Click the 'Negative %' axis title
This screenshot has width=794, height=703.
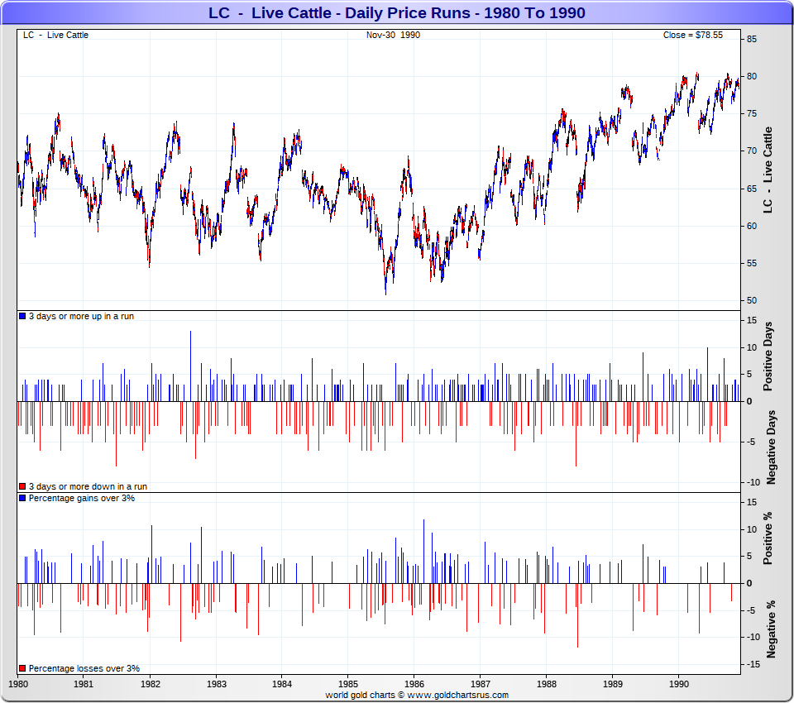tap(770, 629)
